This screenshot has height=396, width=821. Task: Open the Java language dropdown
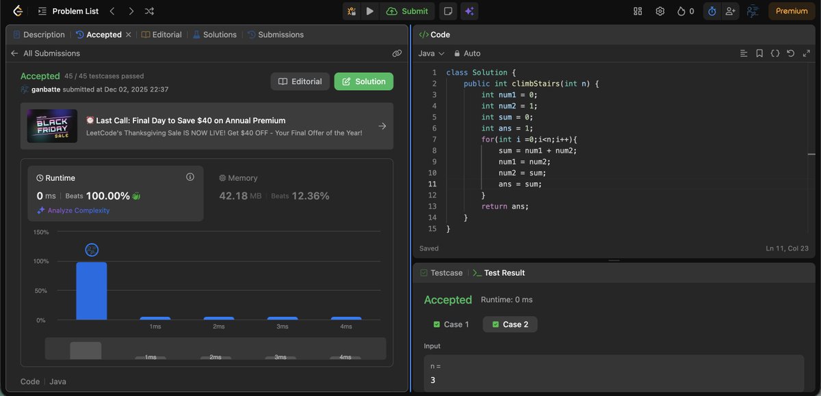click(x=432, y=53)
